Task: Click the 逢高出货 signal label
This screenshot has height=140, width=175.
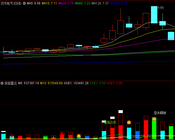Action: 110,122
